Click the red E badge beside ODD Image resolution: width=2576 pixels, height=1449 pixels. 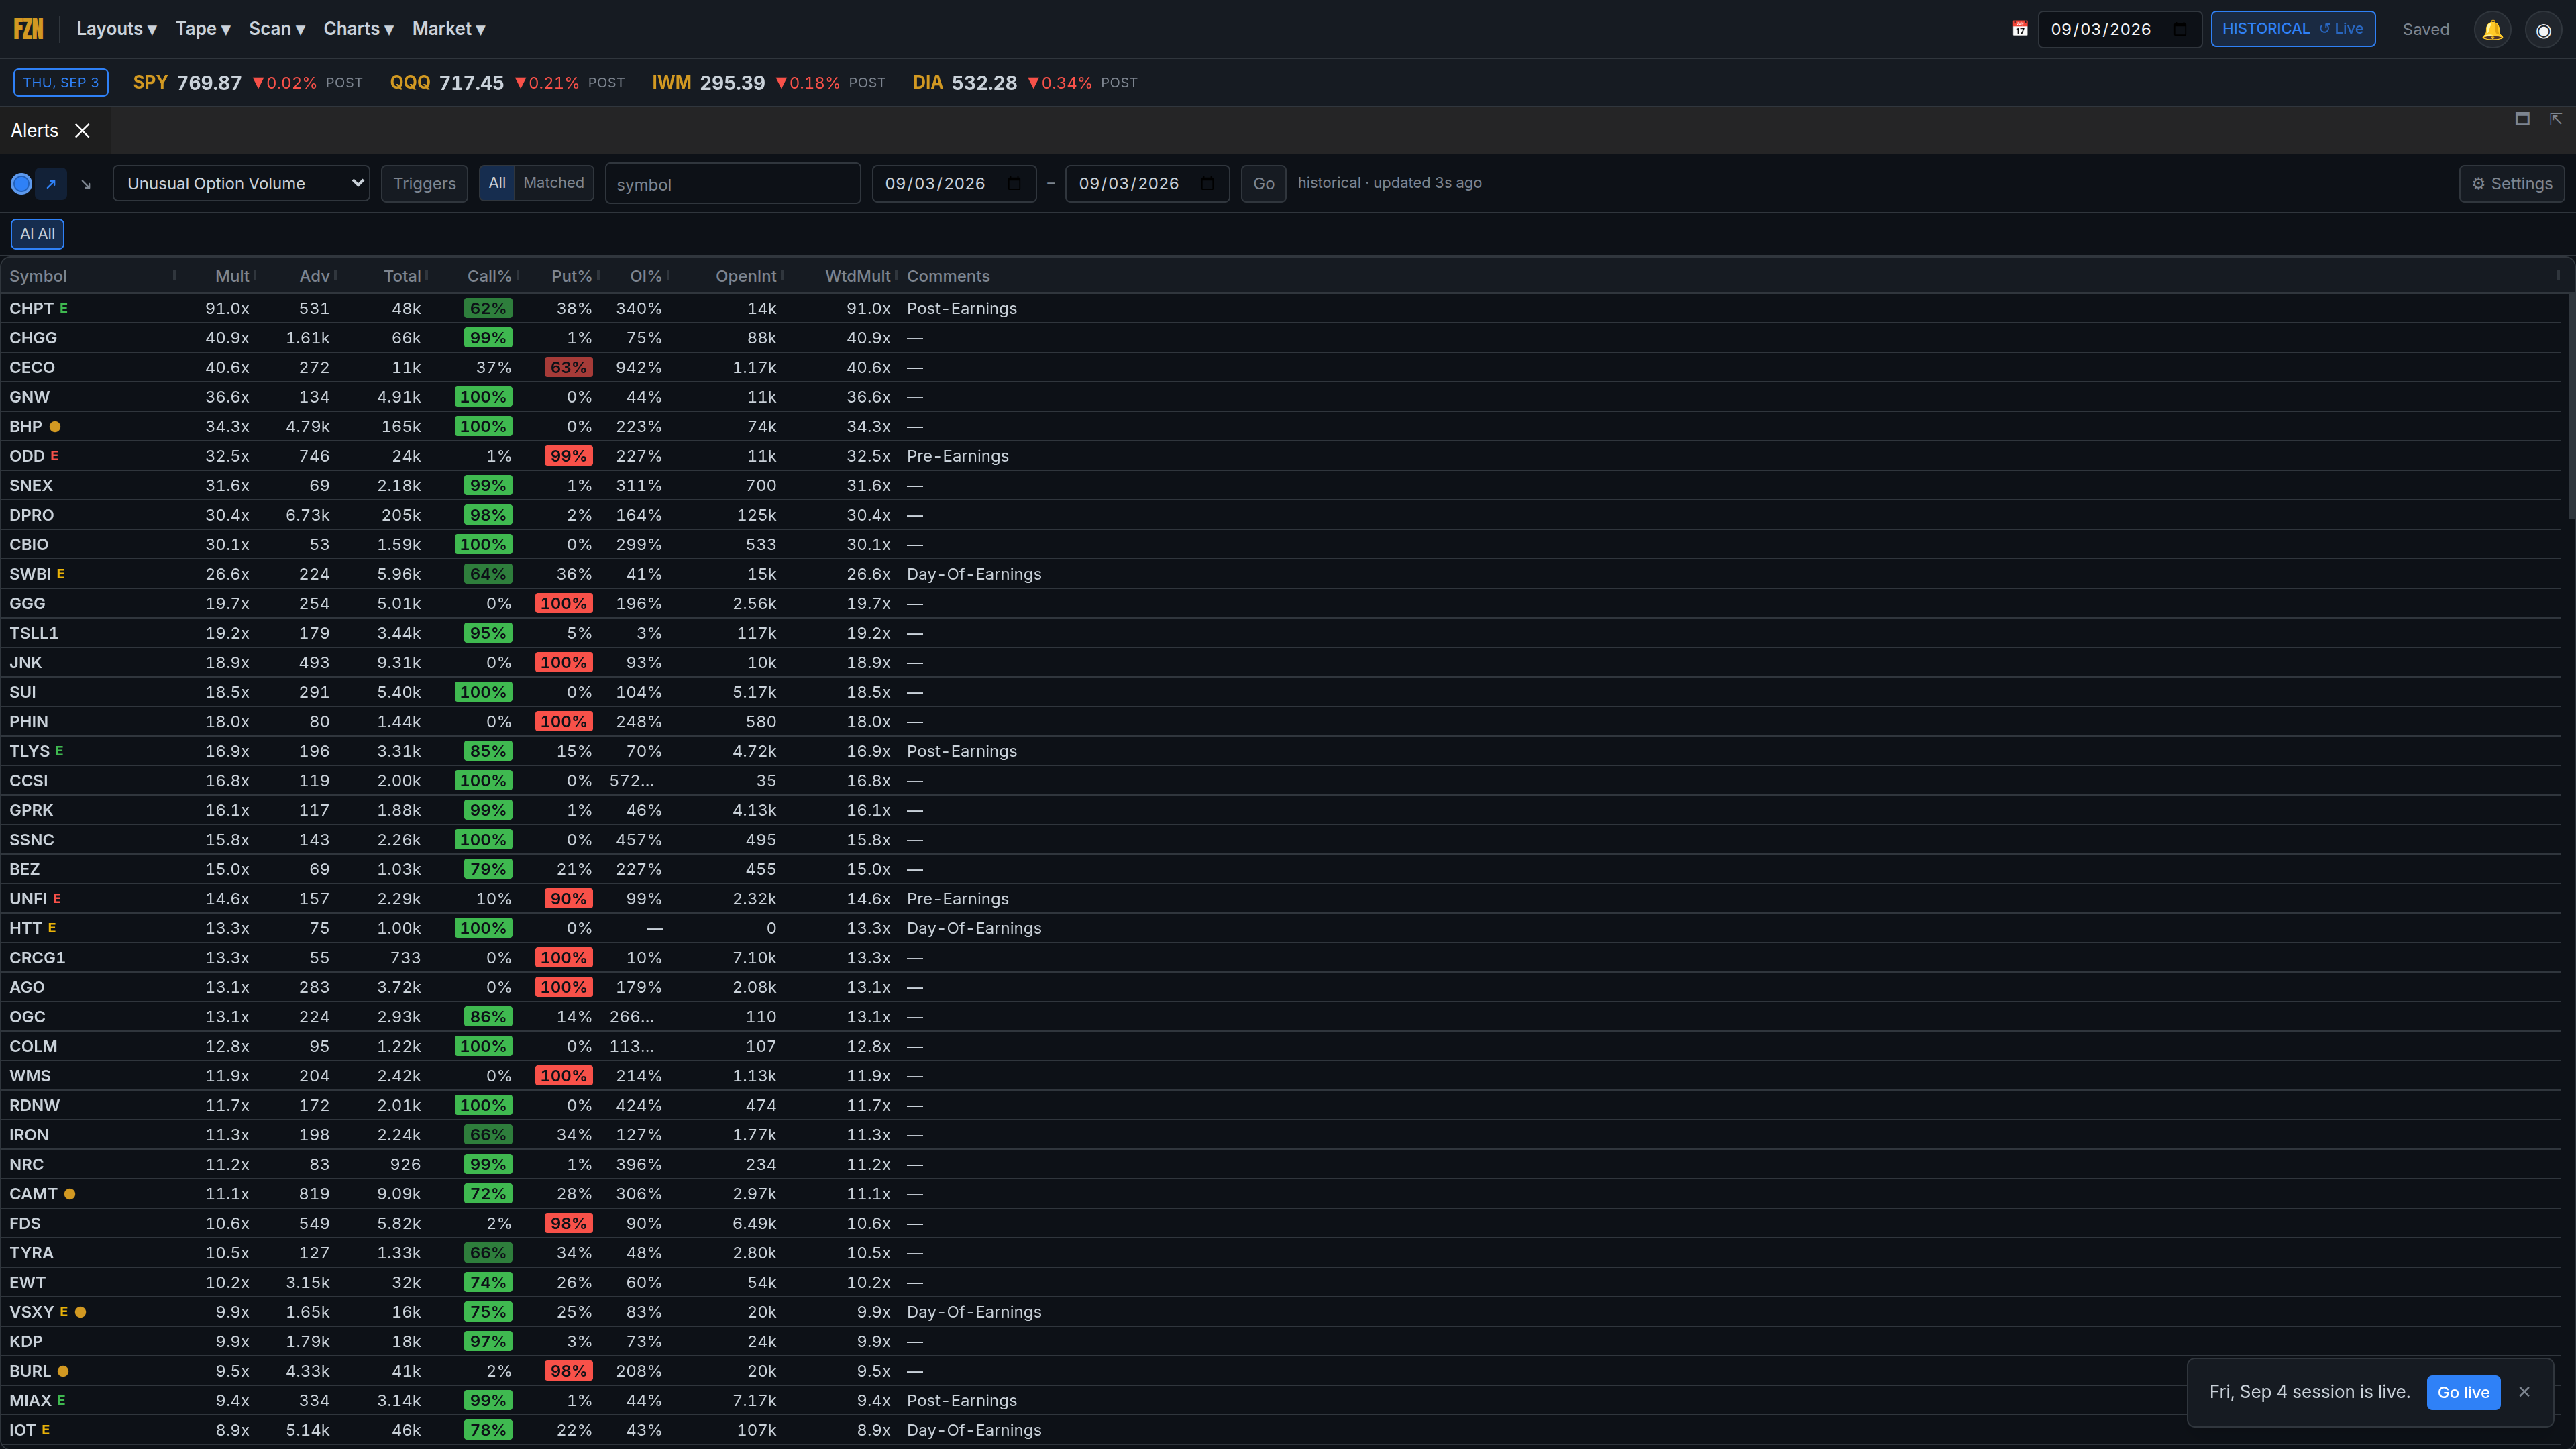[55, 456]
